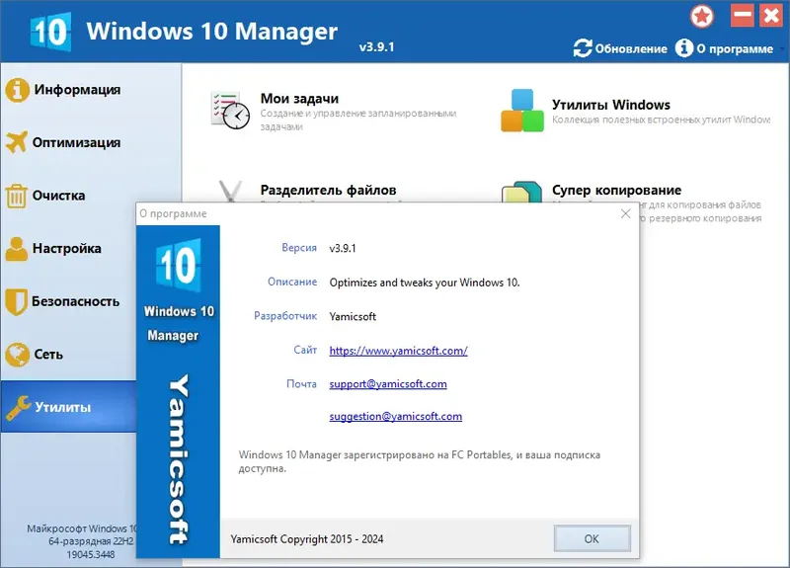790x568 pixels.
Task: Click the Супер копирование title text
Action: tap(616, 190)
